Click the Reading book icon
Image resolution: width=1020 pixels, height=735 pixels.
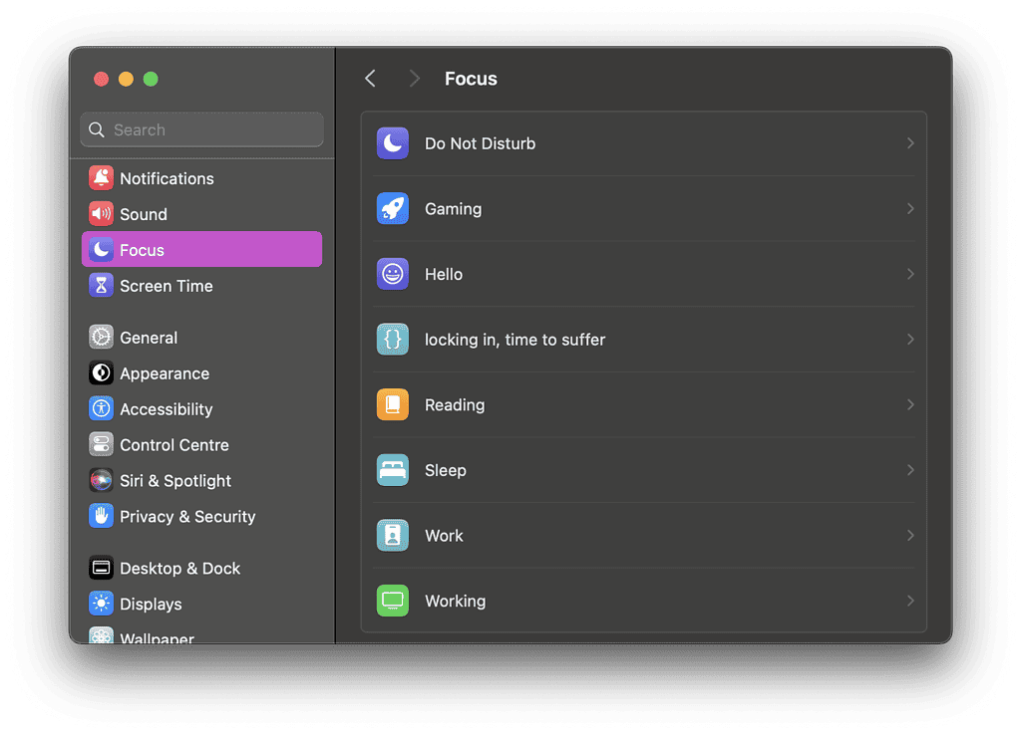click(x=392, y=405)
